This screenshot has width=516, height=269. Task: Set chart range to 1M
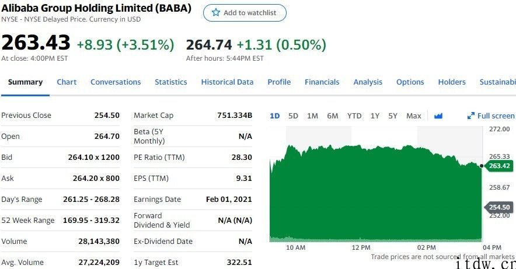click(x=312, y=116)
